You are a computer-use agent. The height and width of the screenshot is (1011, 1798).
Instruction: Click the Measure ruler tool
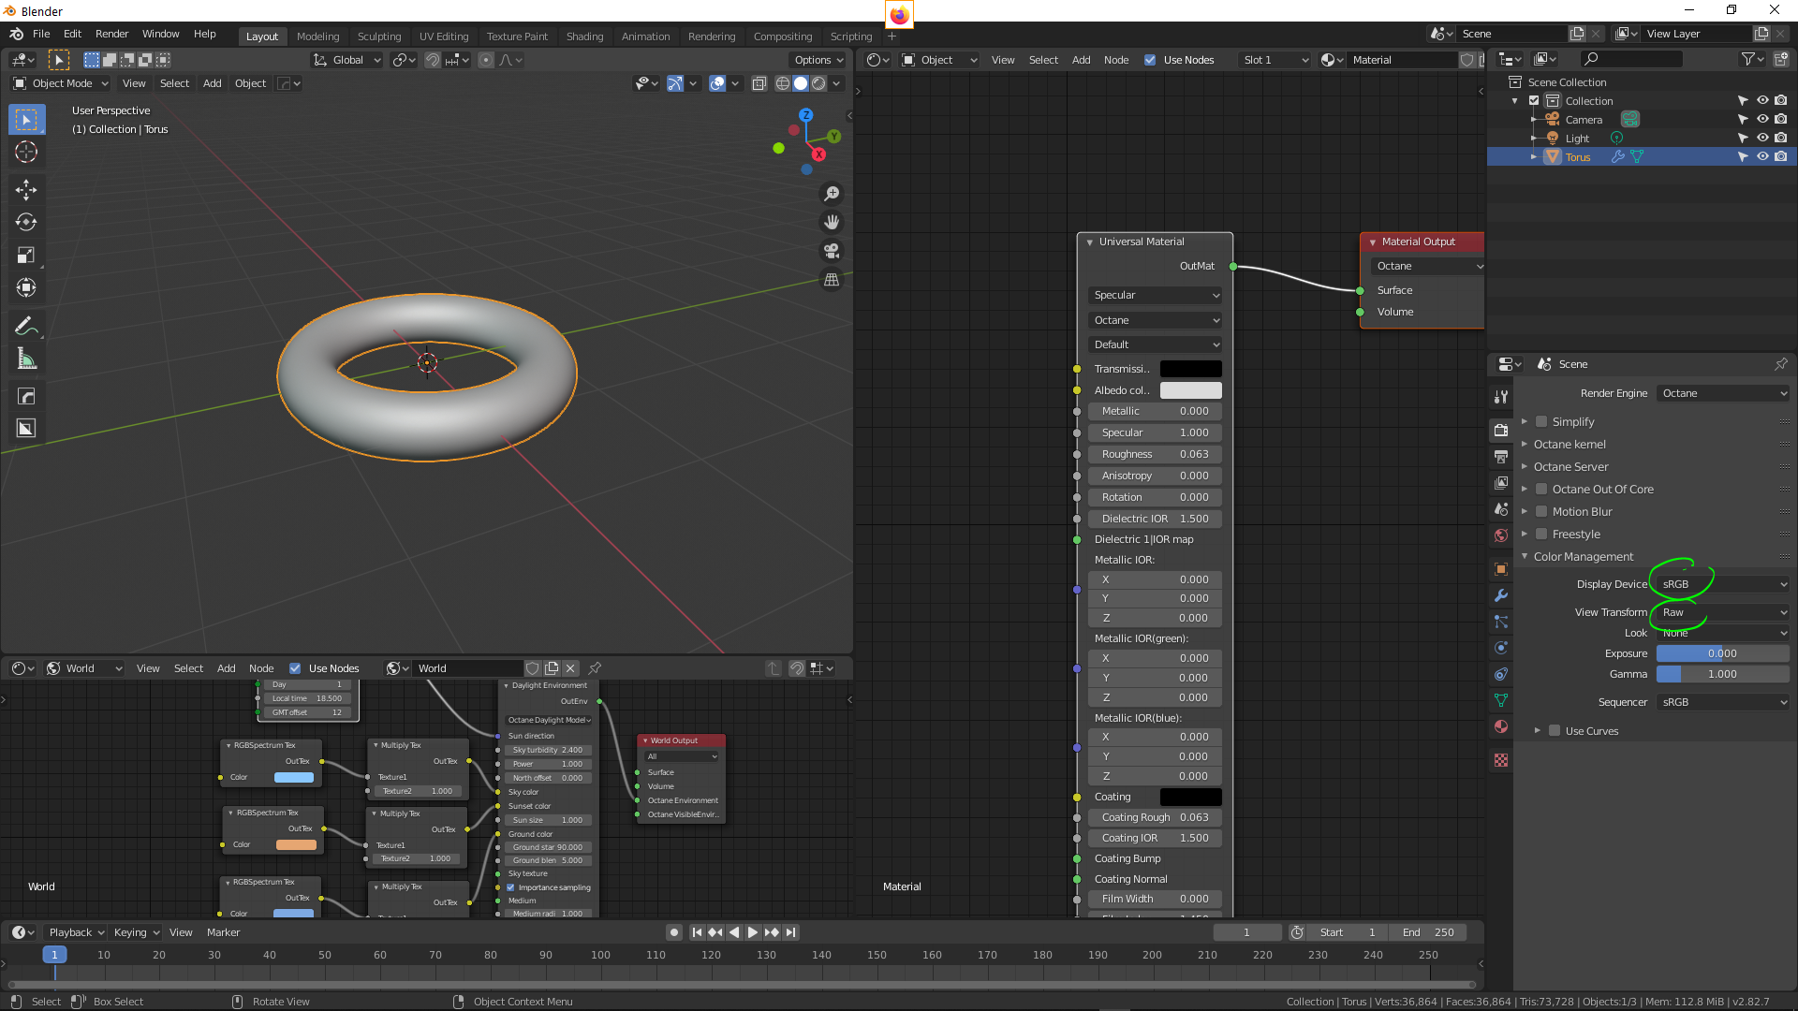click(x=25, y=359)
